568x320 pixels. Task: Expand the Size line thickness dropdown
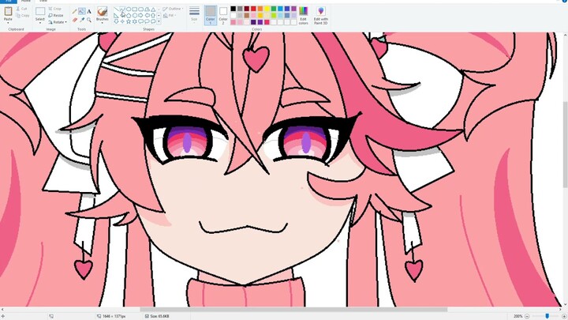pyautogui.click(x=194, y=14)
